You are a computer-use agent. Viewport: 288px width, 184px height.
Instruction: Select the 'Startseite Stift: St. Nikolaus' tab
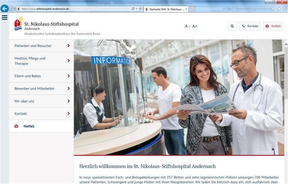[x=167, y=9]
